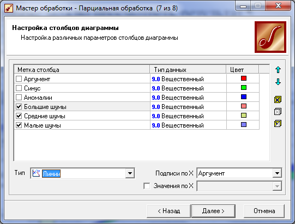The height and width of the screenshot is (224, 295).
Task: Click the green color swatch for Синус
Action: click(x=244, y=87)
